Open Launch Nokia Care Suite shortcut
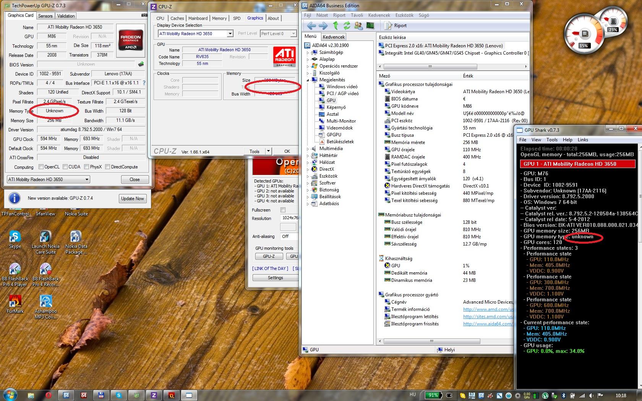Image resolution: width=642 pixels, height=401 pixels. 45,243
